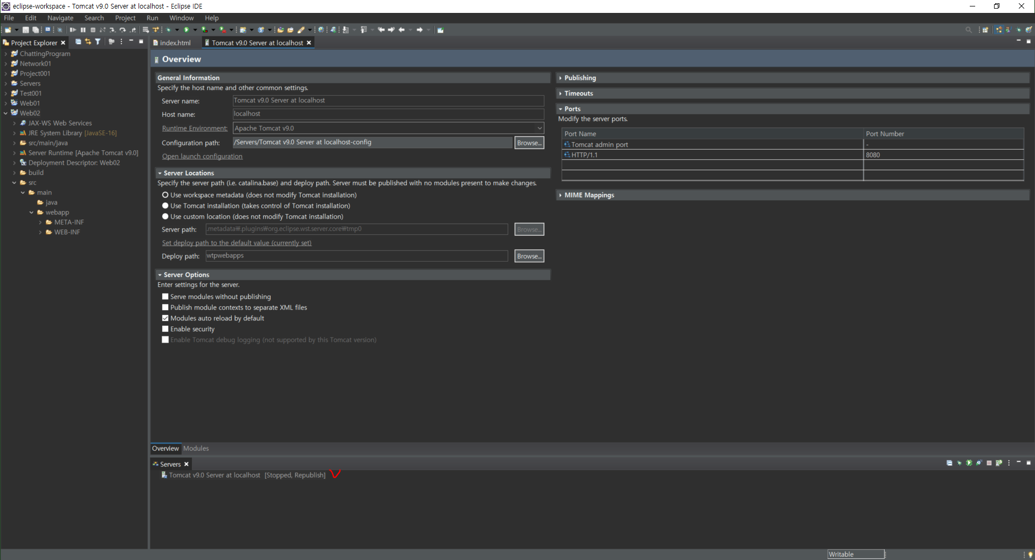Collapse All in Project Explorer toolbar
1035x560 pixels.
coord(78,42)
